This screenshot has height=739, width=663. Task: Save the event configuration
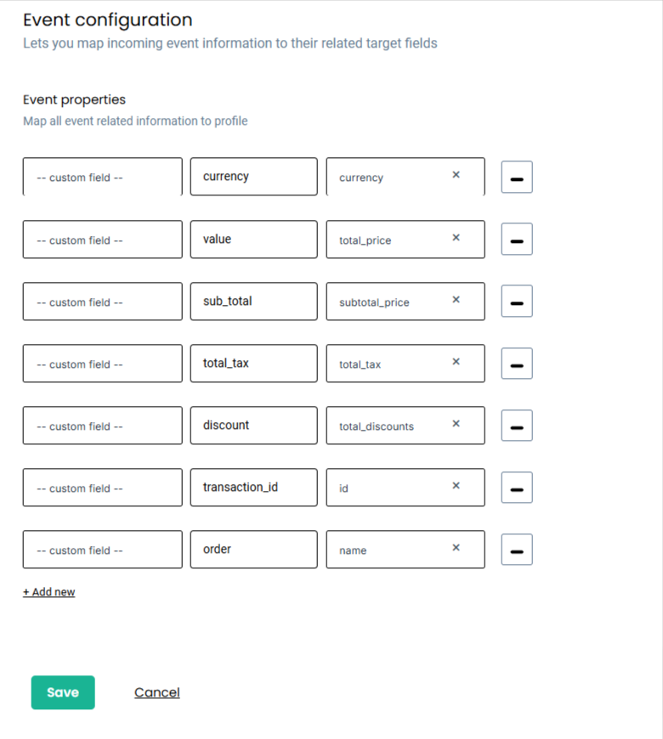pyautogui.click(x=63, y=692)
